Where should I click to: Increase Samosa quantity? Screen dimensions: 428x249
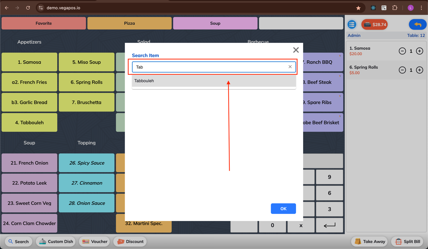[x=419, y=51]
